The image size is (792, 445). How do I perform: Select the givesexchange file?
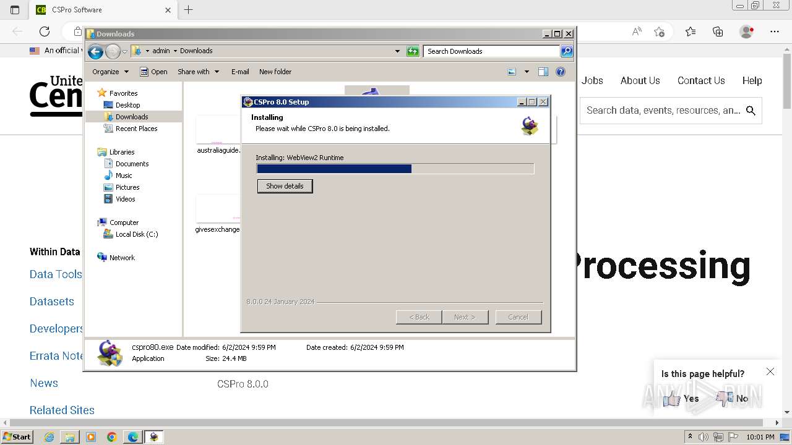pyautogui.click(x=217, y=214)
